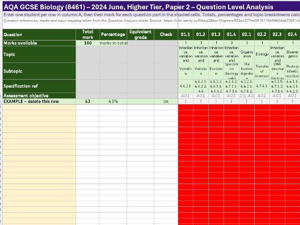300x225 pixels.
Task: Select marks available value under 02.1
Action: click(x=247, y=43)
